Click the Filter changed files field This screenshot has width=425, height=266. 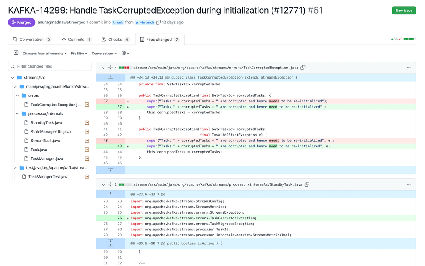(x=50, y=66)
